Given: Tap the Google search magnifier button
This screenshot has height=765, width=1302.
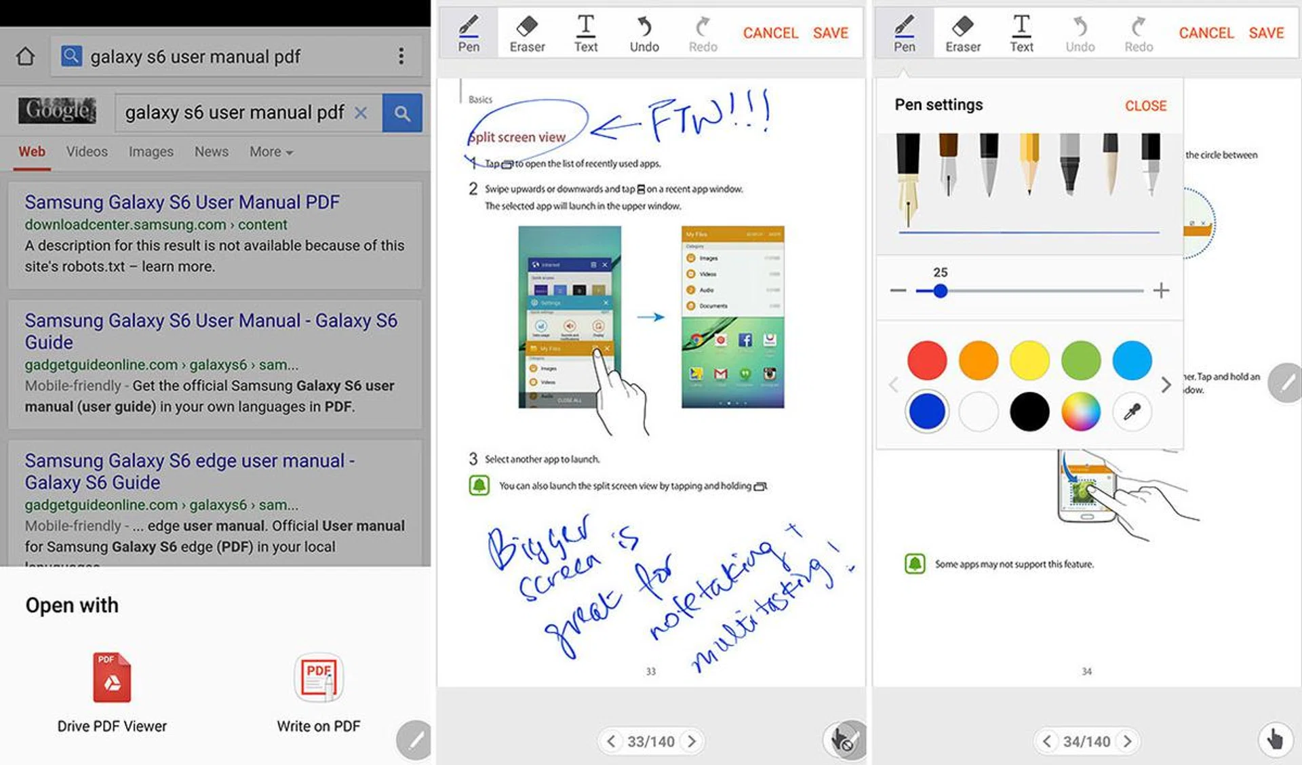Looking at the screenshot, I should click(x=402, y=113).
